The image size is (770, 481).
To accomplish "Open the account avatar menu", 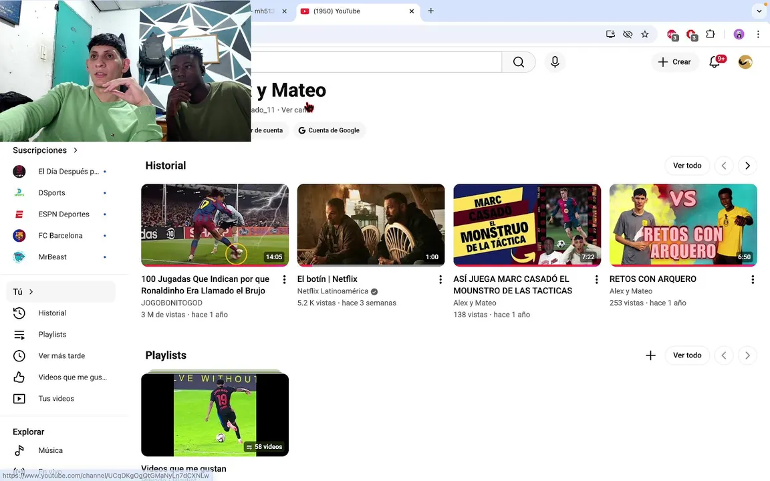I will tap(745, 62).
